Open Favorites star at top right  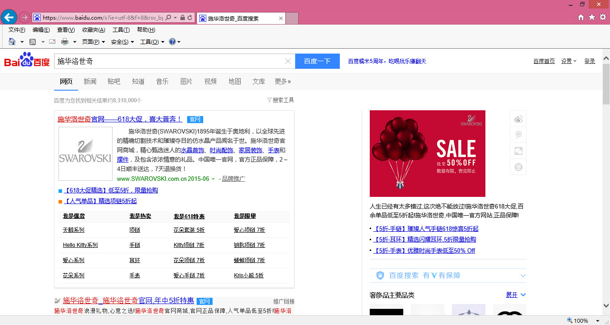click(x=592, y=17)
